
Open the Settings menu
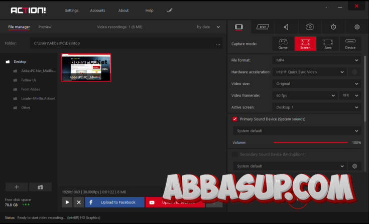click(71, 10)
